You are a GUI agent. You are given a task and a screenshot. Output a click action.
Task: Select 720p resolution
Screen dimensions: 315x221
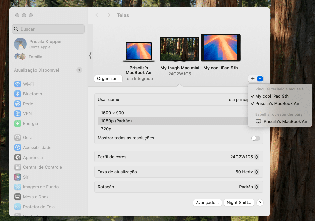(106, 129)
